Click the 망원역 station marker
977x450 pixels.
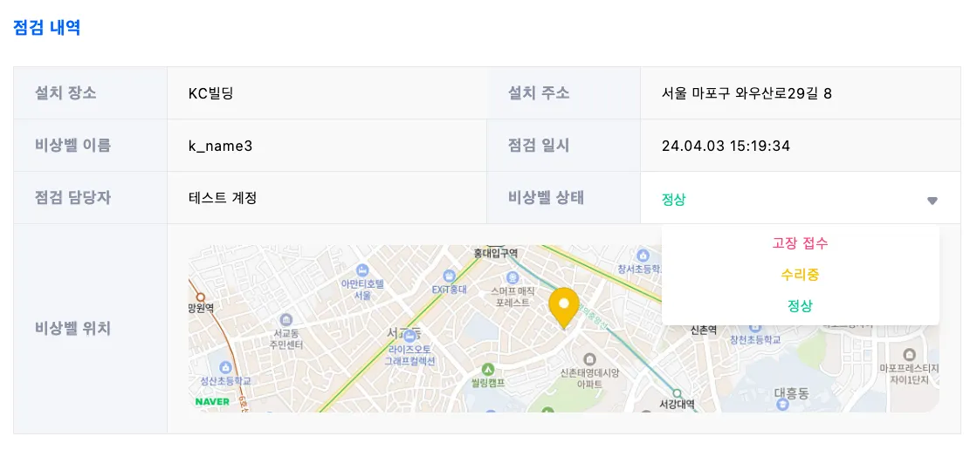coord(200,297)
